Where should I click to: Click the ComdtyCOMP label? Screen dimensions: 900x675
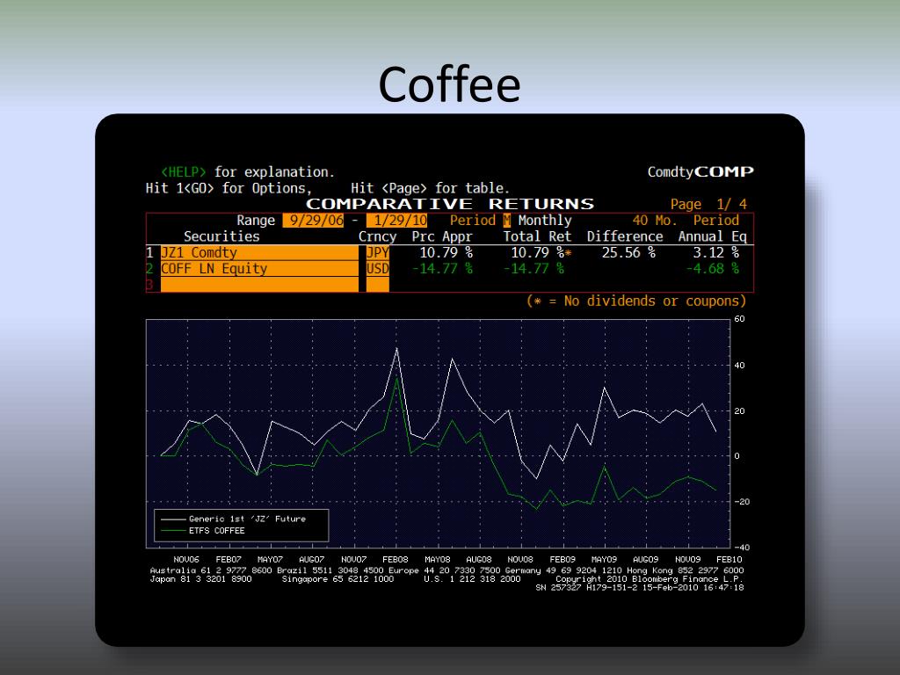point(700,171)
